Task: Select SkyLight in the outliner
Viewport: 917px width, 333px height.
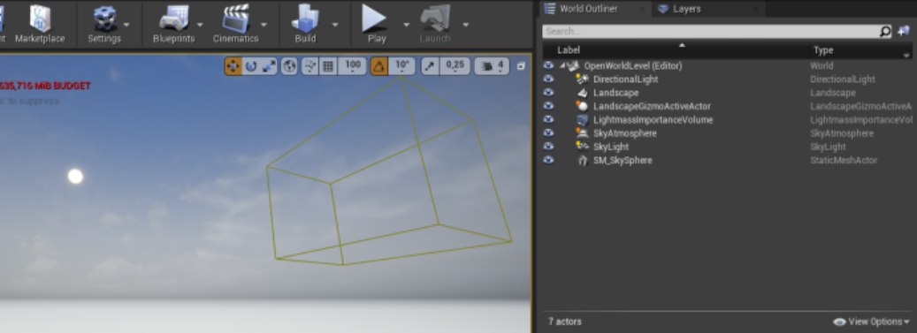Action: tap(610, 147)
